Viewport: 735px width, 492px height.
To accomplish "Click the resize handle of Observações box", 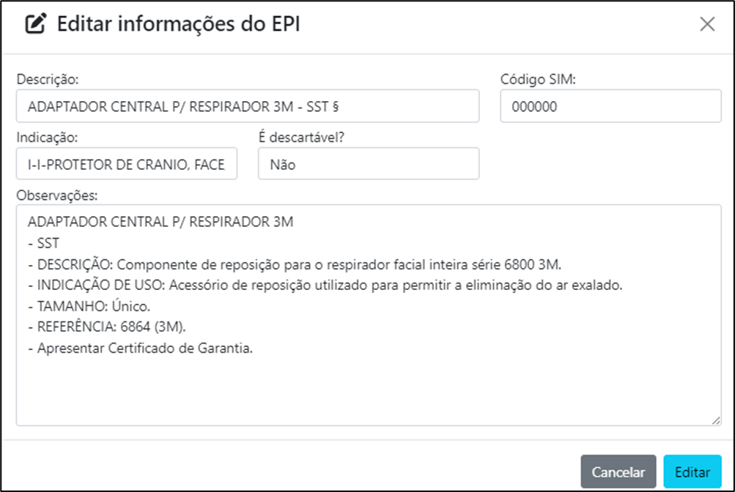I will pos(716,420).
